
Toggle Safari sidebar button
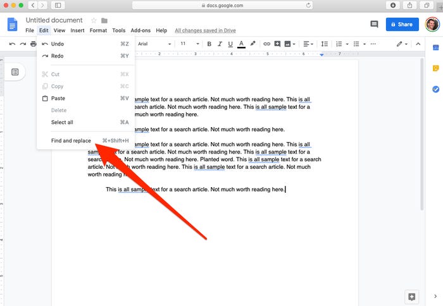point(58,5)
